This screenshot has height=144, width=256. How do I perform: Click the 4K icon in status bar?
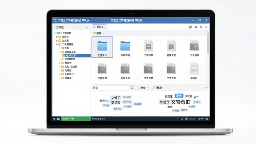[x=58, y=119]
